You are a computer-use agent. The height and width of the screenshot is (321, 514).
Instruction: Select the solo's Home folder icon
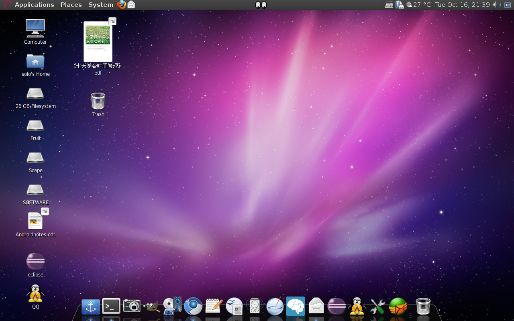click(35, 61)
